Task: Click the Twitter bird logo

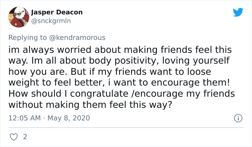Action: pos(238,13)
